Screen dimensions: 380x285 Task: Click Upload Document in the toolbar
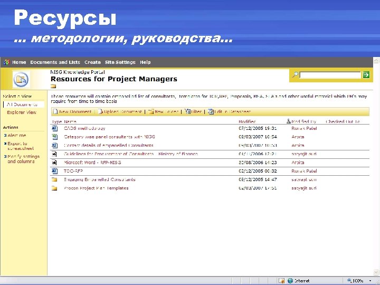click(122, 112)
